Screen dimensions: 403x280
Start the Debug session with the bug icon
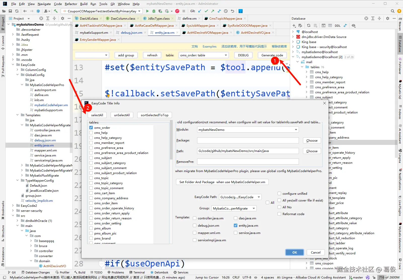154,11
